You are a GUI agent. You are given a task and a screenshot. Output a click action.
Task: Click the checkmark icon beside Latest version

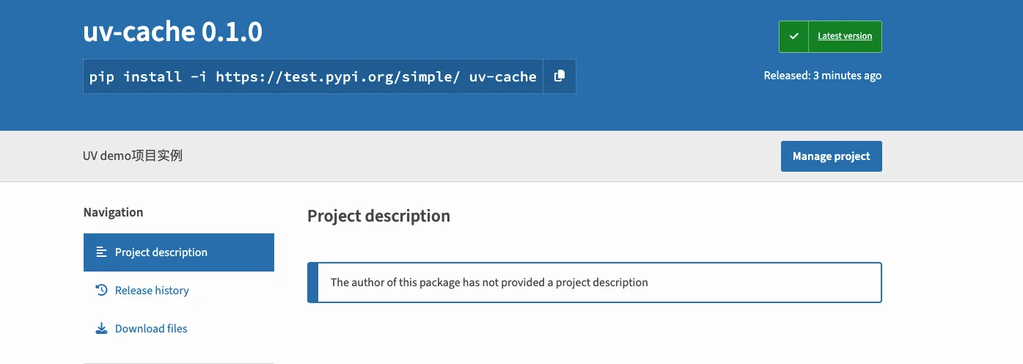793,37
